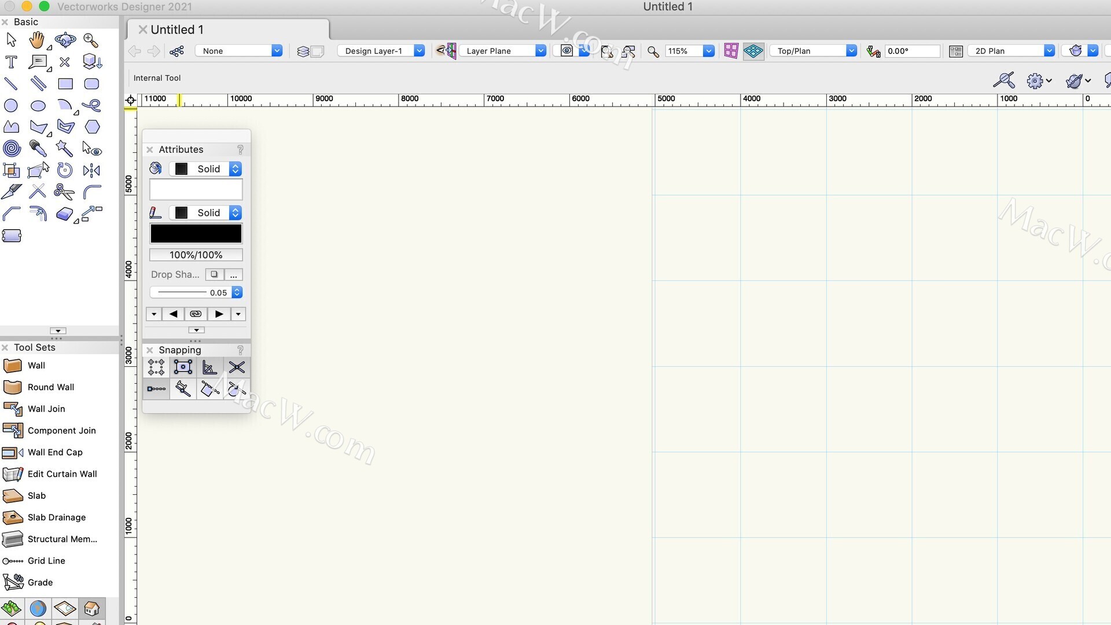Screen dimensions: 1111x625
Task: Select the Mirror tool
Action: click(91, 170)
